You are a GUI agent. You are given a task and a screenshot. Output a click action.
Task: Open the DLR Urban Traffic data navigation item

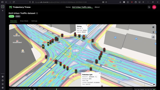coord(82,7)
